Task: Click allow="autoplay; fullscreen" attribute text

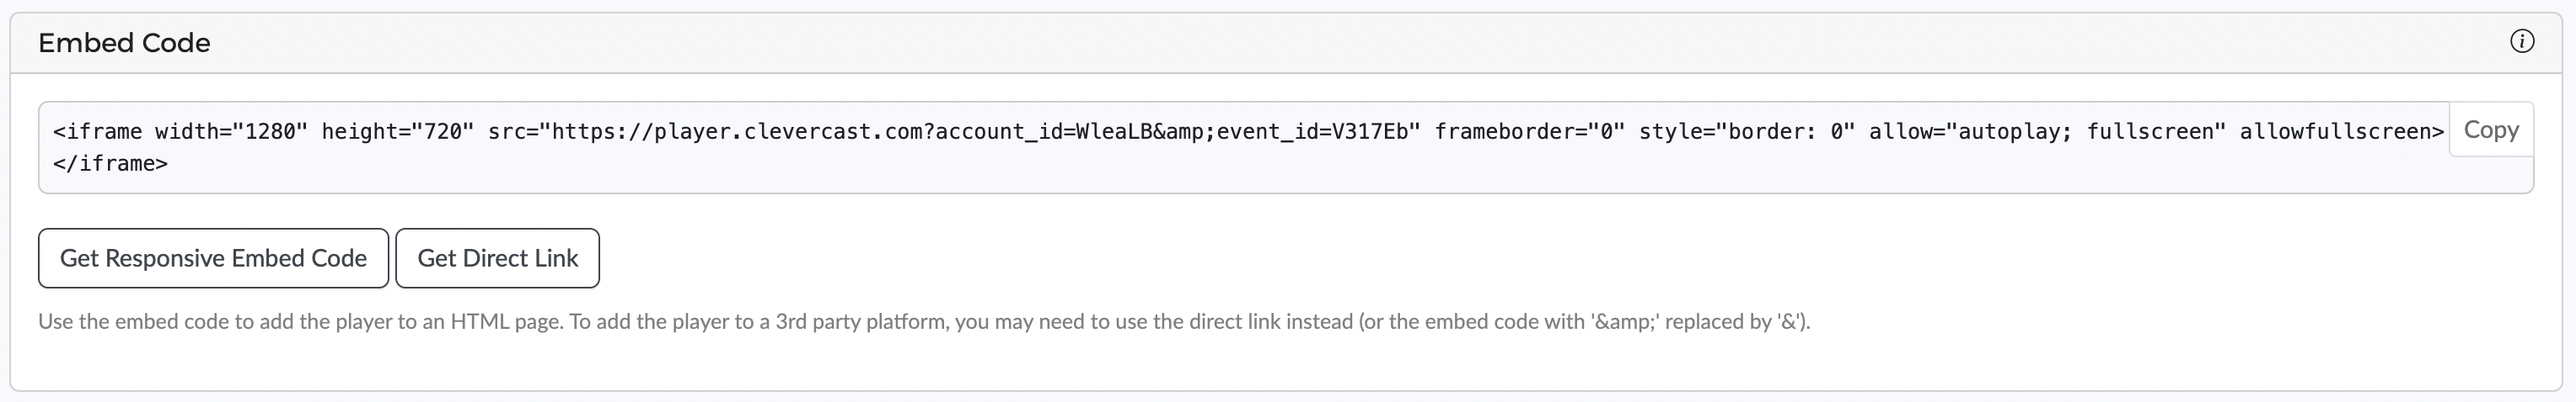Action: [2047, 132]
